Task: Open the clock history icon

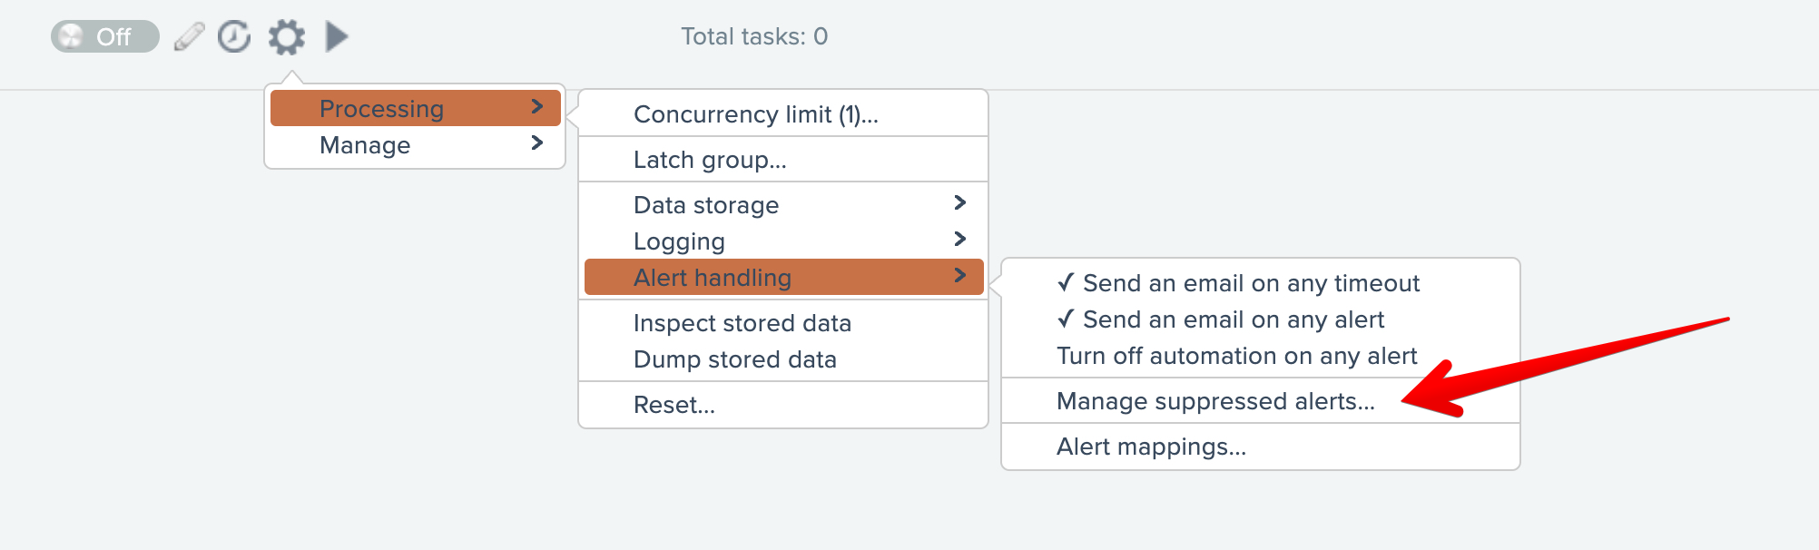Action: click(234, 37)
